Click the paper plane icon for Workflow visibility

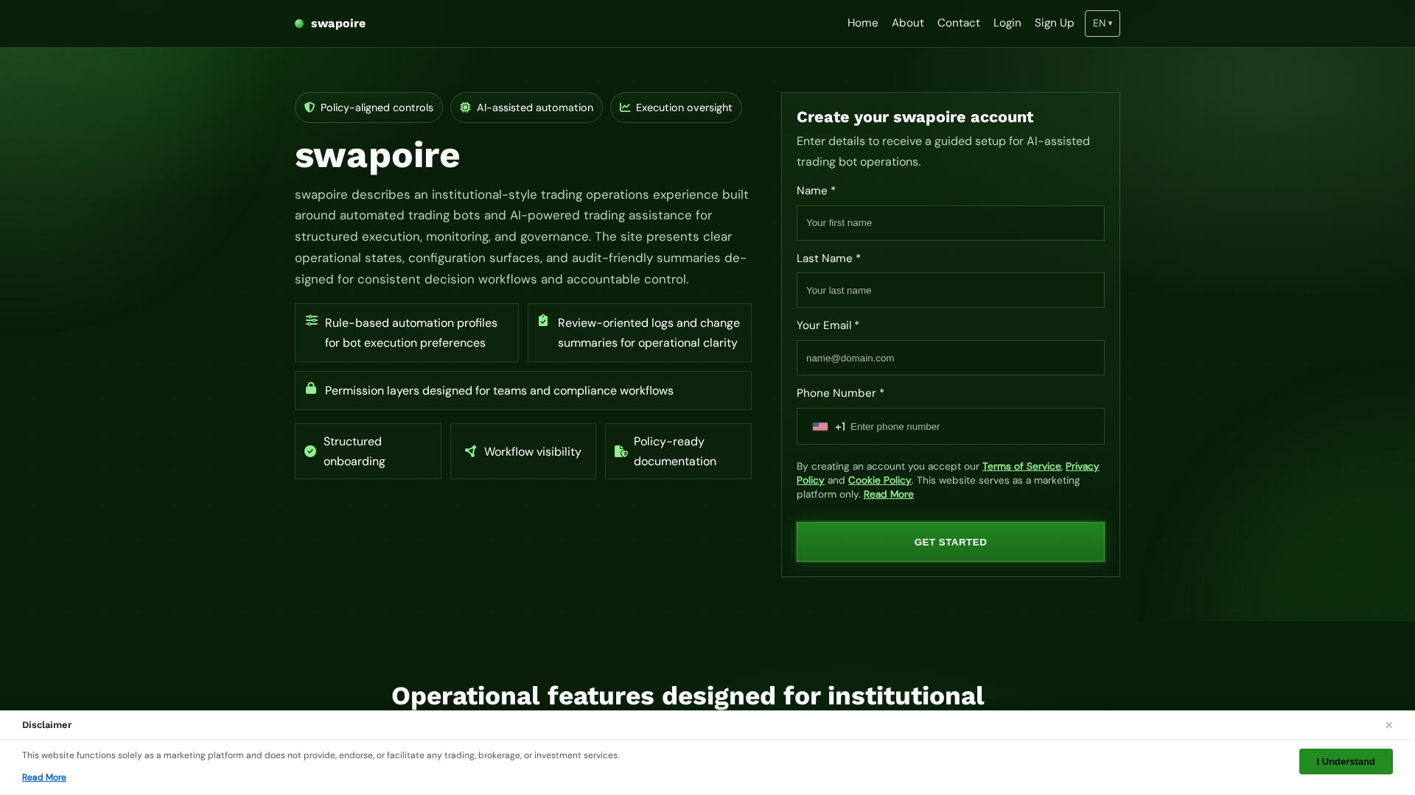(x=470, y=451)
